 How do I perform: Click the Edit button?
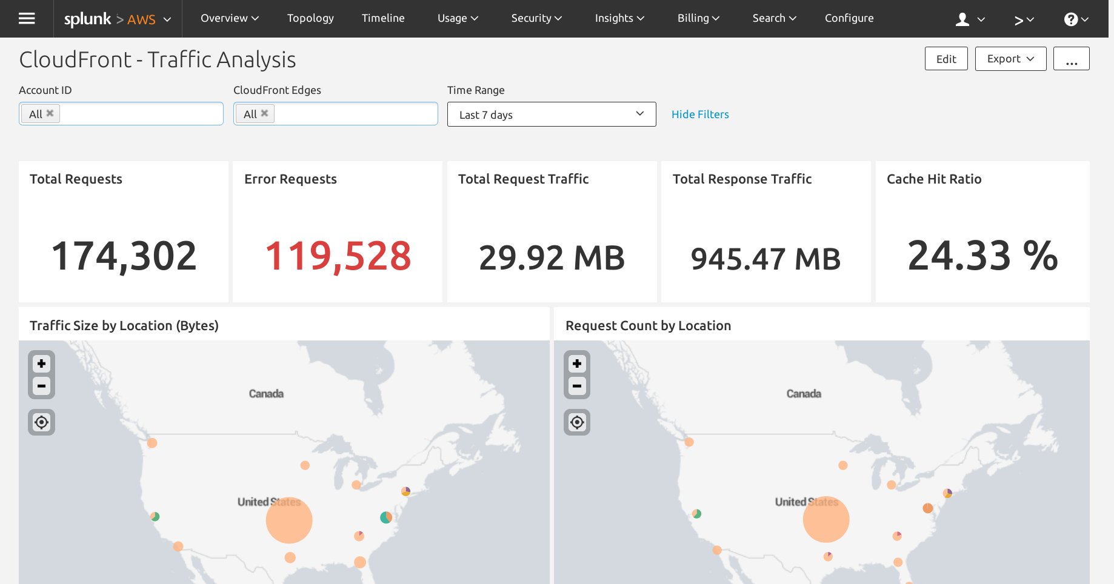point(946,59)
